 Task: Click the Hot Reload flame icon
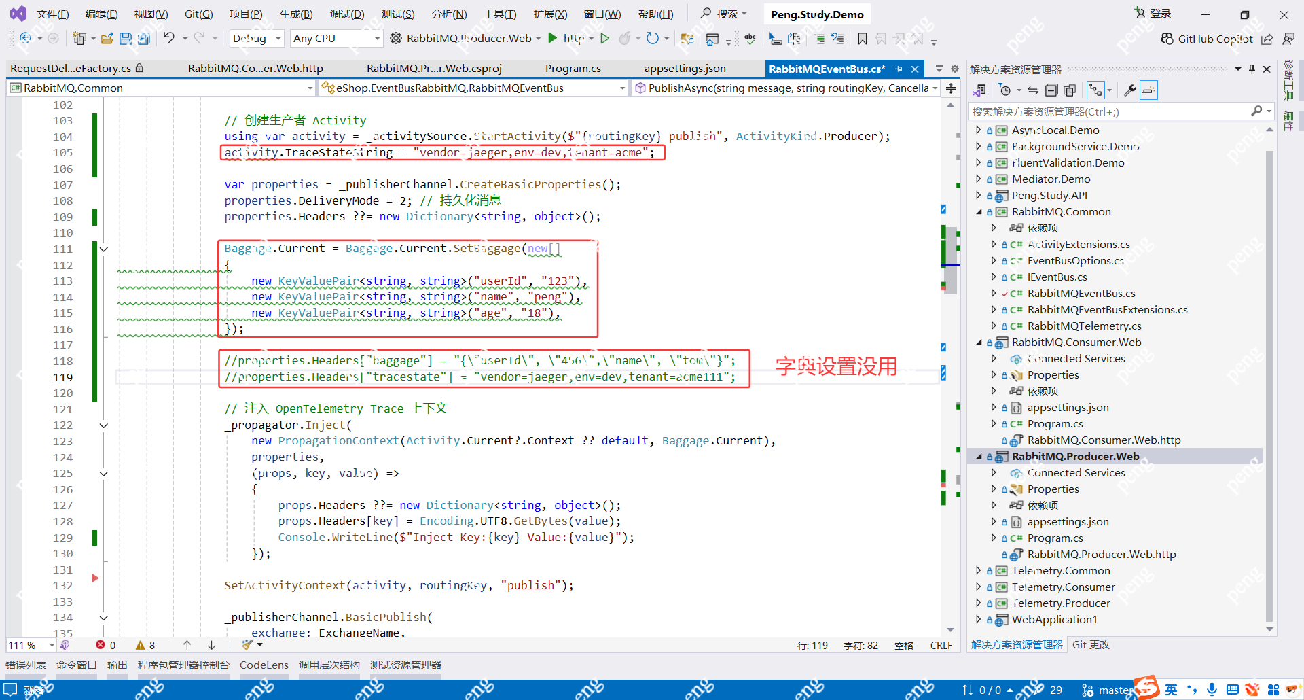point(625,38)
